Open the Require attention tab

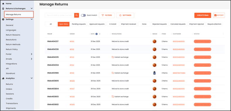click(214, 24)
